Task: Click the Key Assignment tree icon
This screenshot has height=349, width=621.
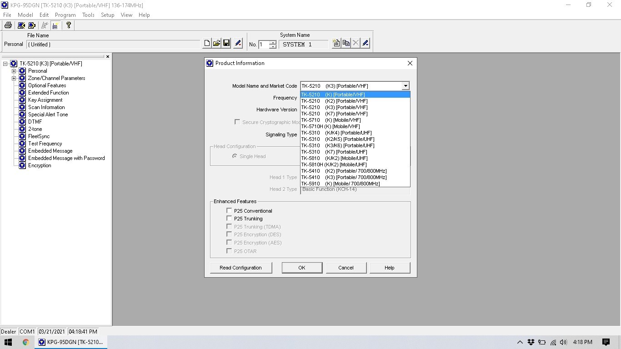Action: pos(22,100)
